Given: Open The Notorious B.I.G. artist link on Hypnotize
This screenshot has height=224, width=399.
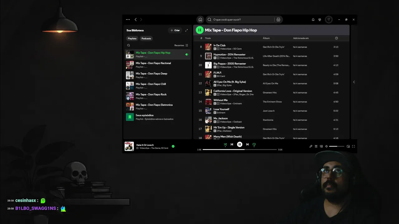Looking at the screenshot, I should tap(243, 58).
